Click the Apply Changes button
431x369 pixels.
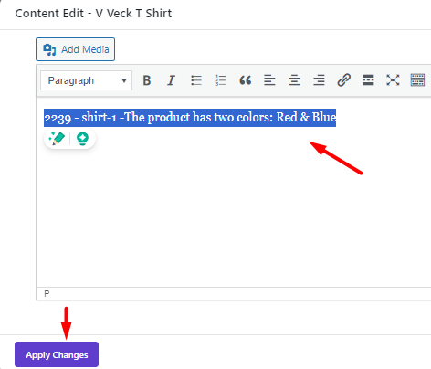[57, 354]
